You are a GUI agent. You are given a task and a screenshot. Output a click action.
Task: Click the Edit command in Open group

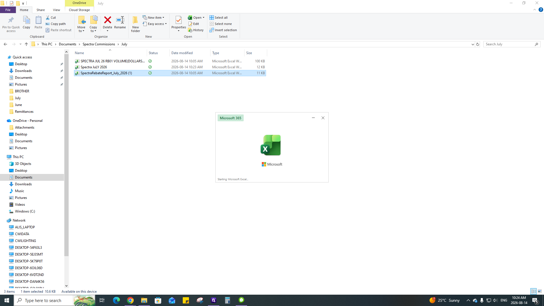pyautogui.click(x=194, y=24)
